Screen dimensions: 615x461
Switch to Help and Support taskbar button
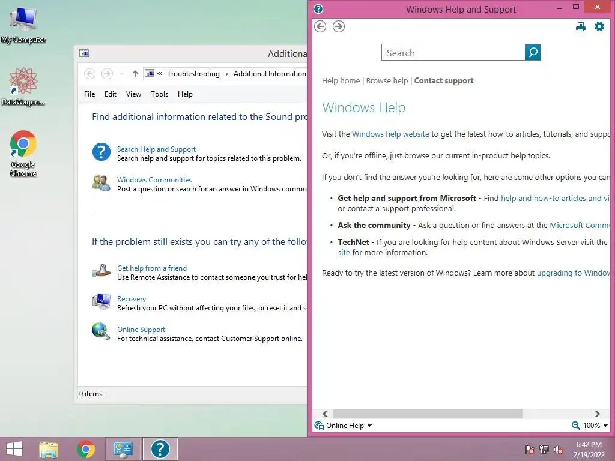pyautogui.click(x=160, y=449)
